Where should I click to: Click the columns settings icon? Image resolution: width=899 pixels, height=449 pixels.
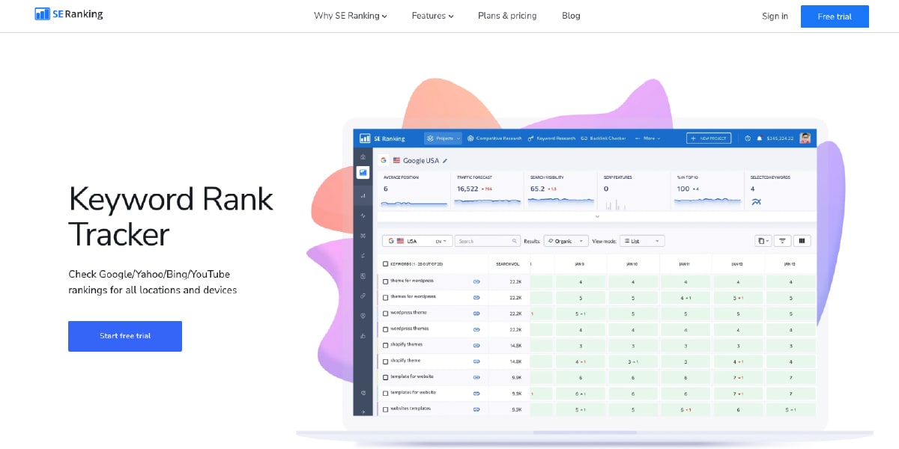(802, 241)
